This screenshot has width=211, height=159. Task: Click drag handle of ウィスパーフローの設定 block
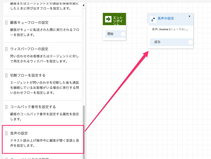(x=6, y=49)
